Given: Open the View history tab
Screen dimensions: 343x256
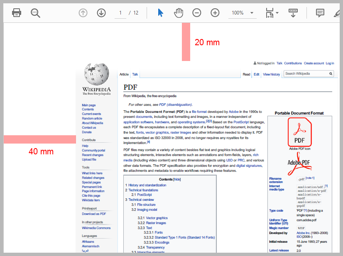Looking at the screenshot, I should click(271, 74).
